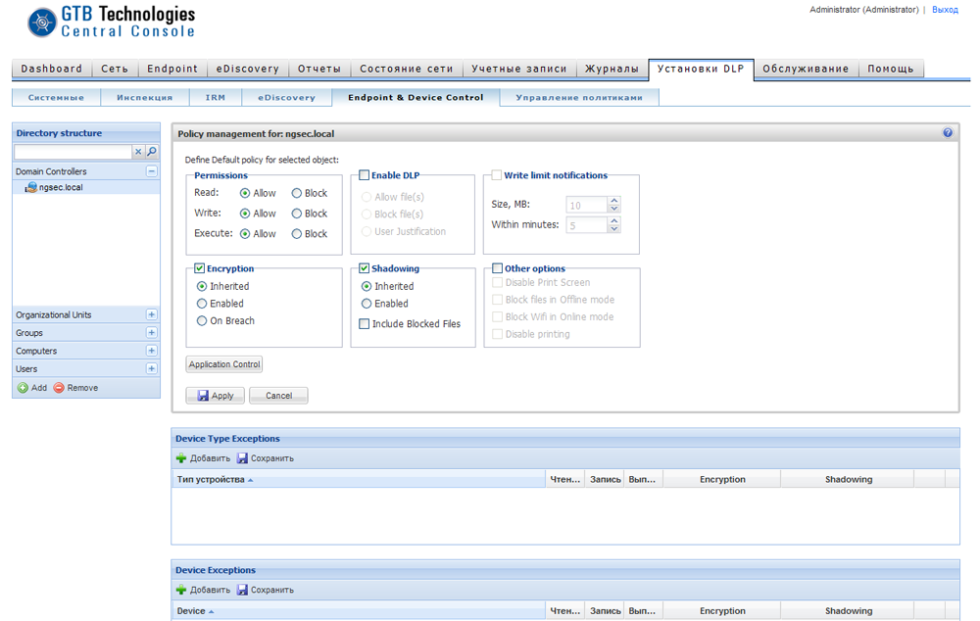Clear the directory search with X icon
980x621 pixels.
(138, 151)
